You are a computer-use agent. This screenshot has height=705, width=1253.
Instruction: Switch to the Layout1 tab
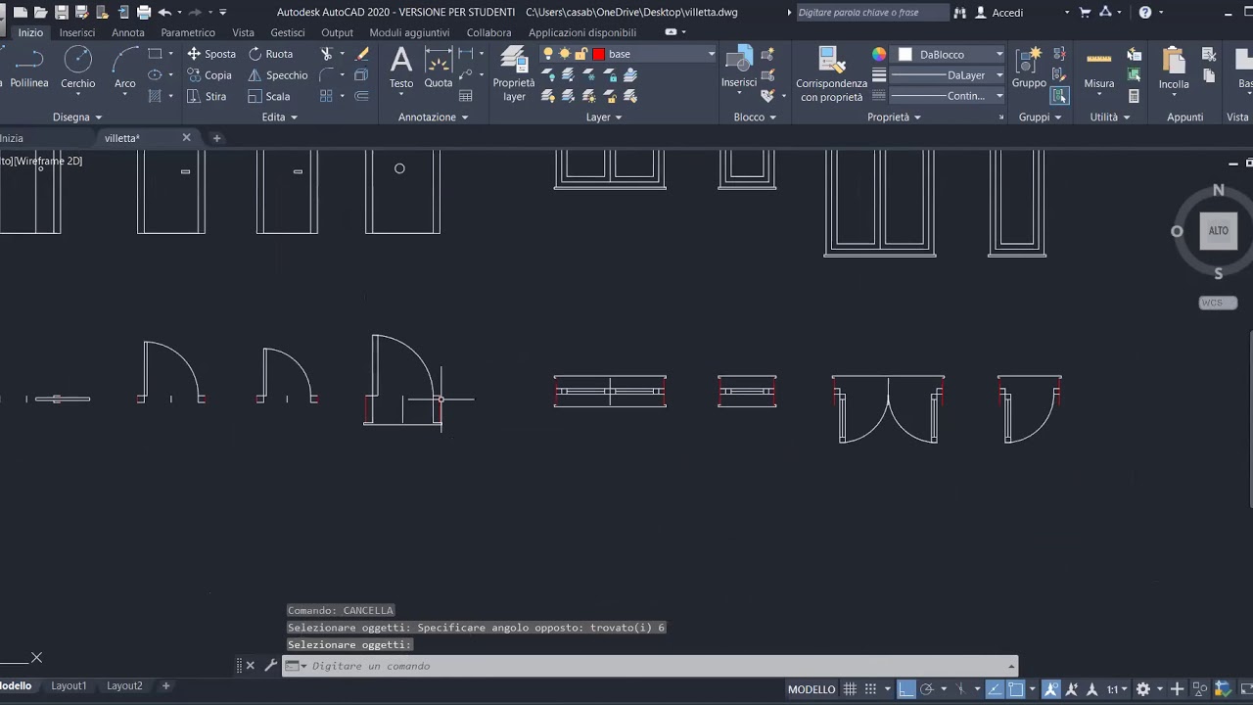69,686
